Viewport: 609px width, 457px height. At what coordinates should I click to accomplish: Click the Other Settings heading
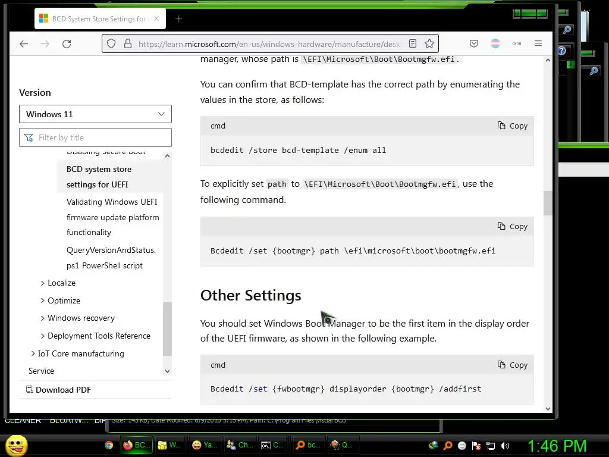click(x=250, y=295)
